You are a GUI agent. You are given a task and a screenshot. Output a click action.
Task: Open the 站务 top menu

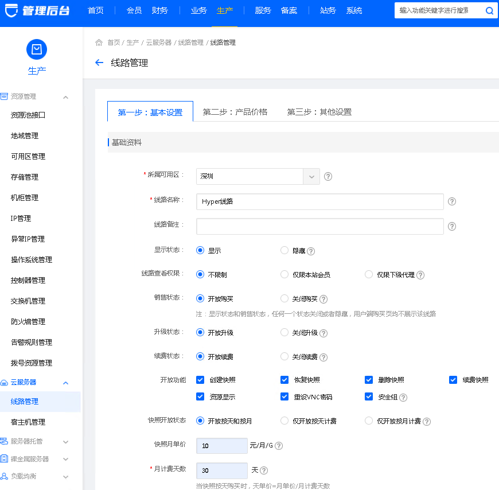tap(328, 10)
